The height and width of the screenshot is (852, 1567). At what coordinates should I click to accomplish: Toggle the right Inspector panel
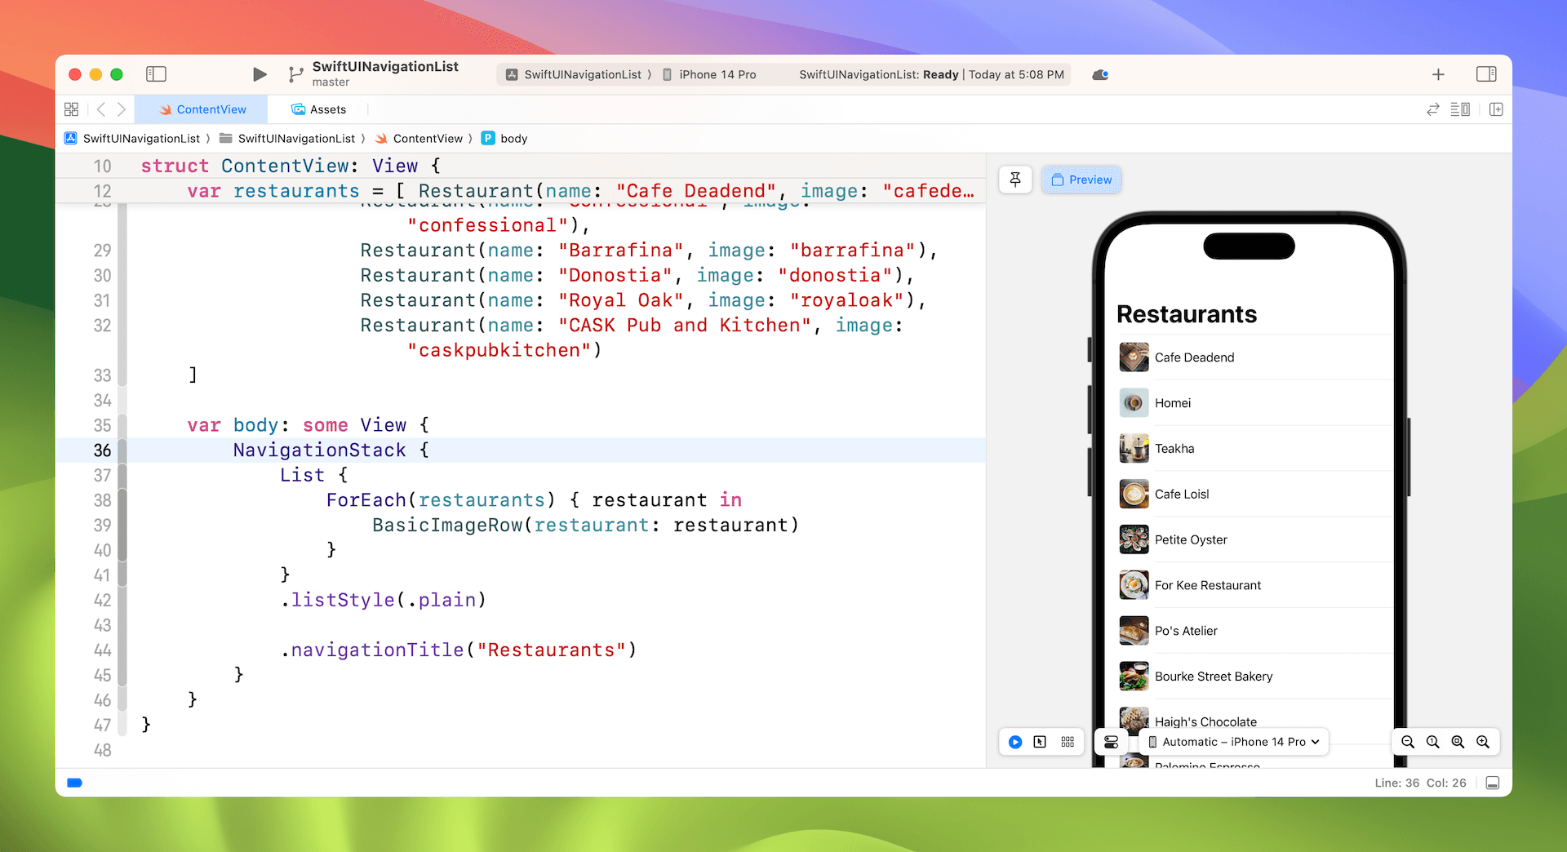pos(1486,74)
